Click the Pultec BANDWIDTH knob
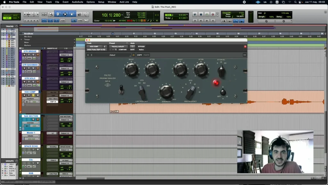This screenshot has width=328, height=185. point(166,92)
